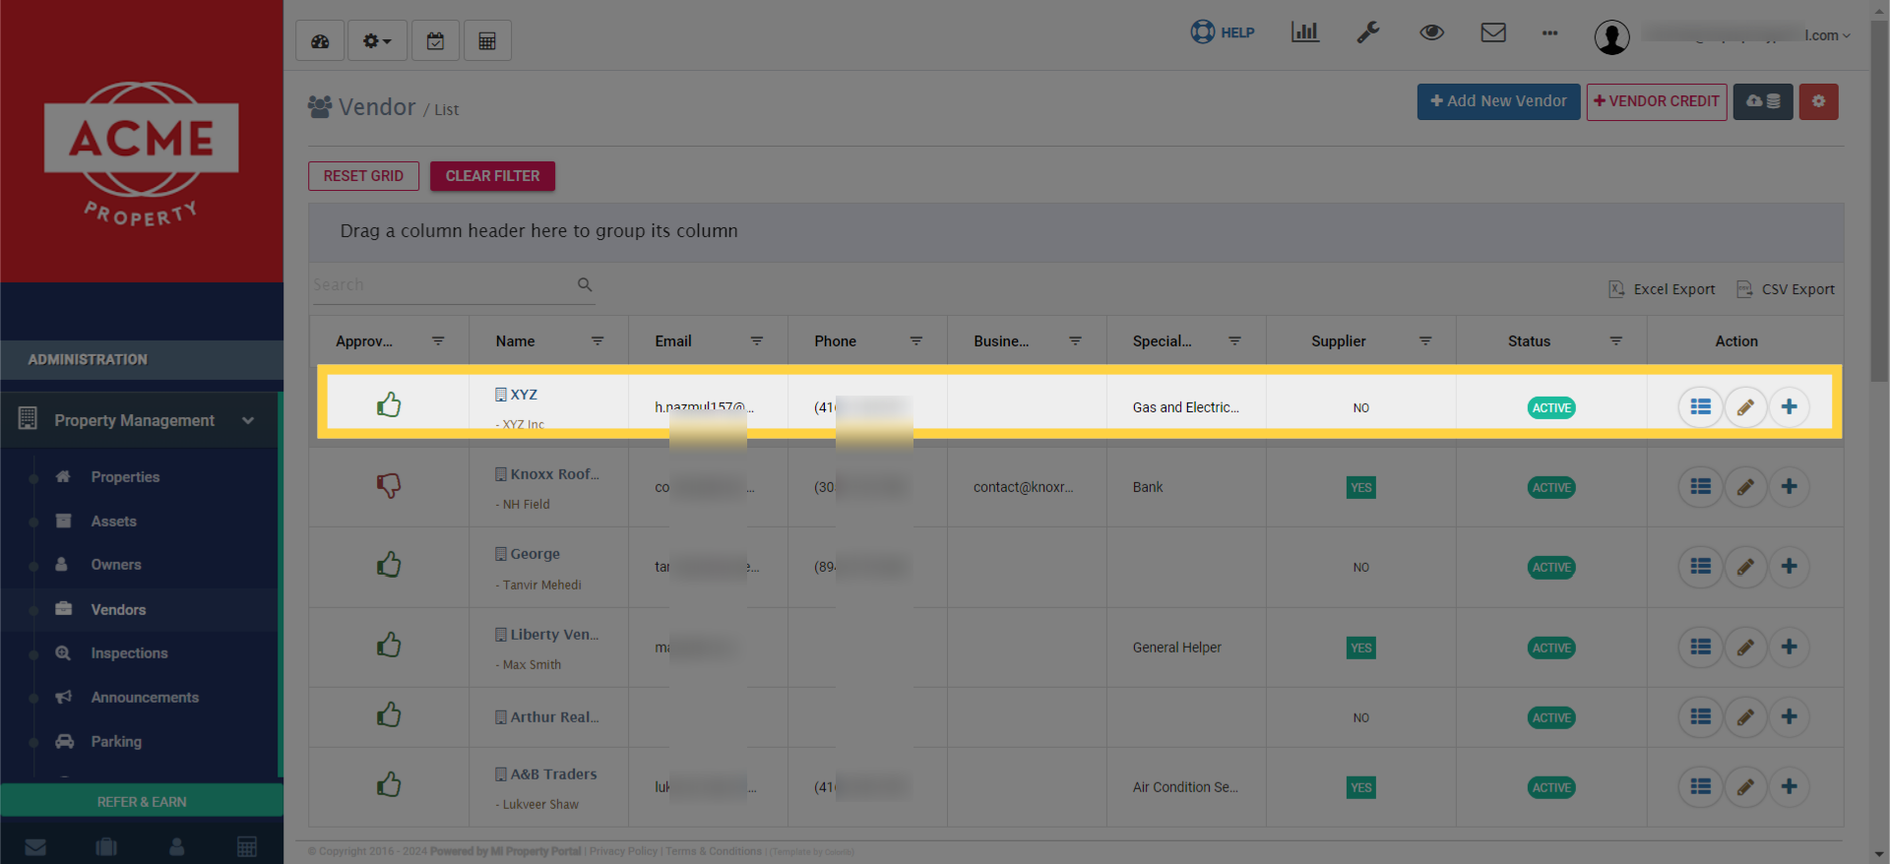Click the cloud database upload button
The image size is (1890, 864).
(1763, 101)
